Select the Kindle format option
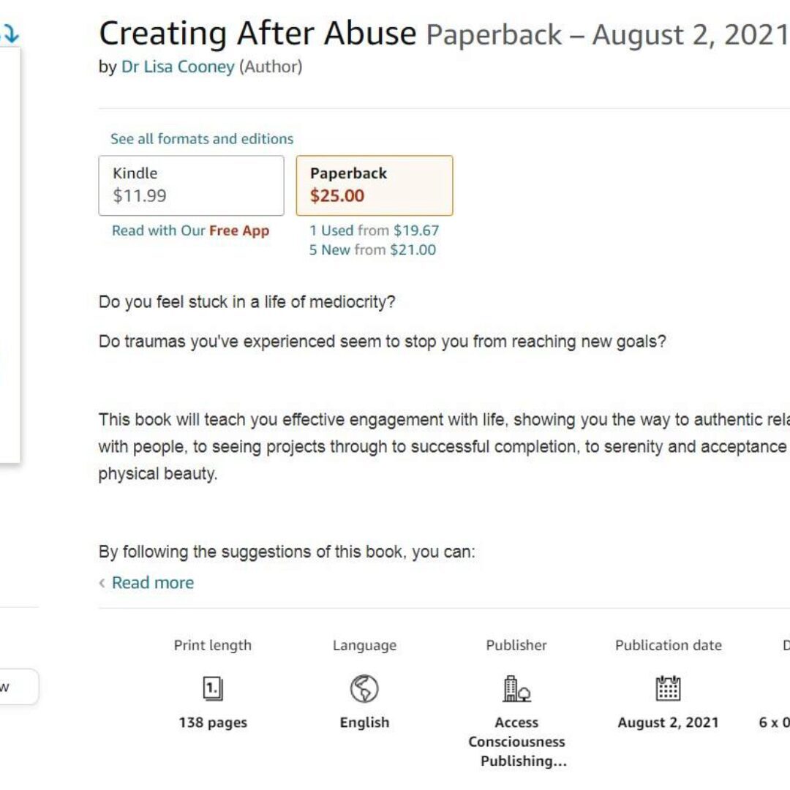This screenshot has height=790, width=790. click(x=191, y=185)
